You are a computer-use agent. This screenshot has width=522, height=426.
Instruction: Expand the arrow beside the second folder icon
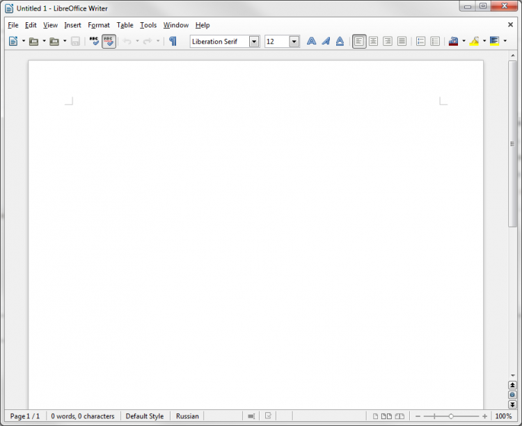pos(65,41)
